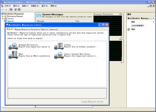The width and height of the screenshot is (156, 112).
Task: Click 帮助 link in actions pane
Action: pos(133,29)
